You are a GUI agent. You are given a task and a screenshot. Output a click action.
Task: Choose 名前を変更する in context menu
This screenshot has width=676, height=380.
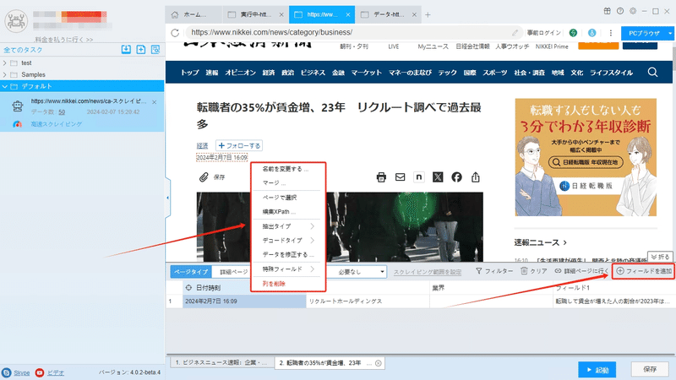(287, 169)
